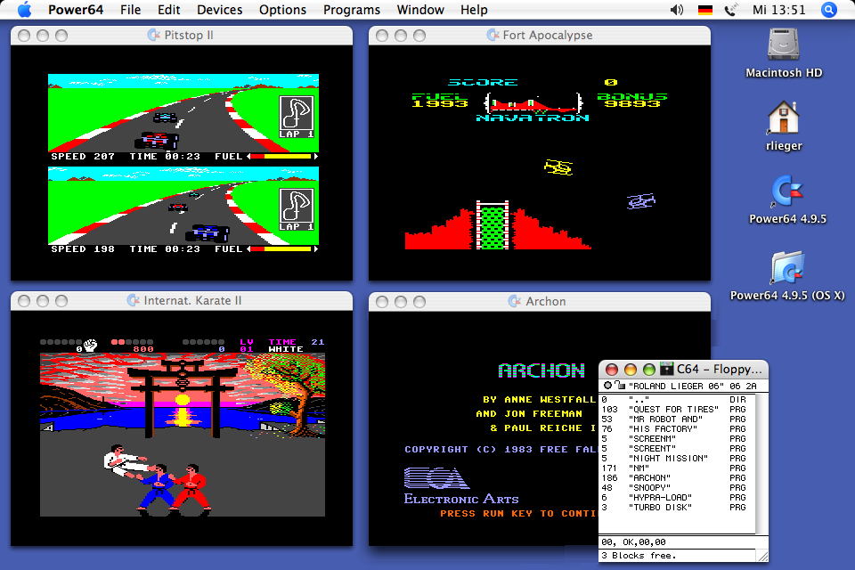Select the Power64 4.9.5 (OS X) folder icon
This screenshot has width=855, height=570.
tap(786, 267)
